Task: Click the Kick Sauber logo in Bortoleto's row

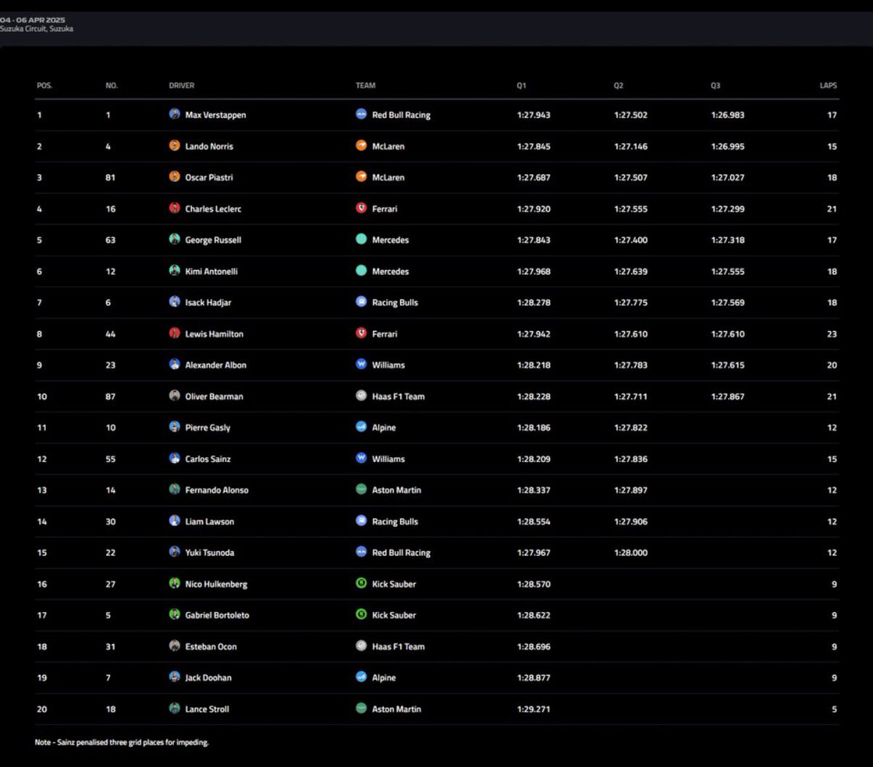Action: [x=362, y=615]
